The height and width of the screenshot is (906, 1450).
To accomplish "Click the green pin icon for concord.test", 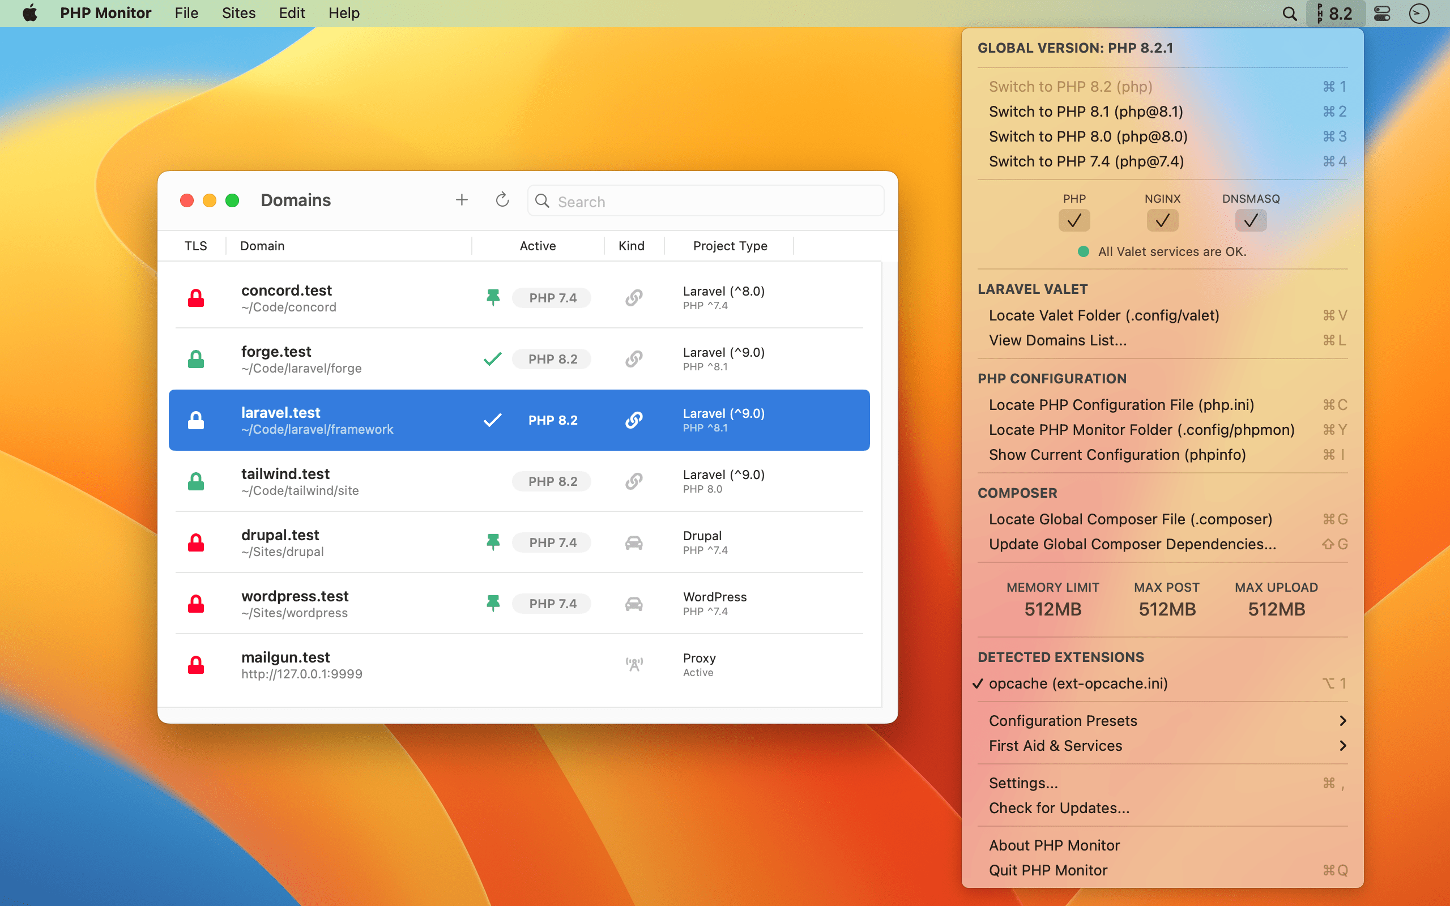I will tap(493, 298).
